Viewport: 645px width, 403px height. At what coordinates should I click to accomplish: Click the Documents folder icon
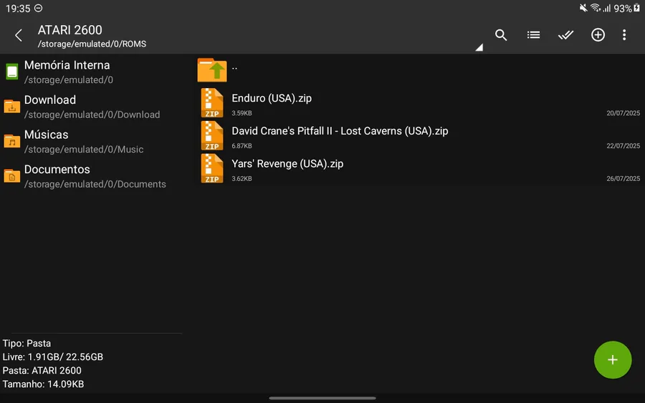coord(12,176)
